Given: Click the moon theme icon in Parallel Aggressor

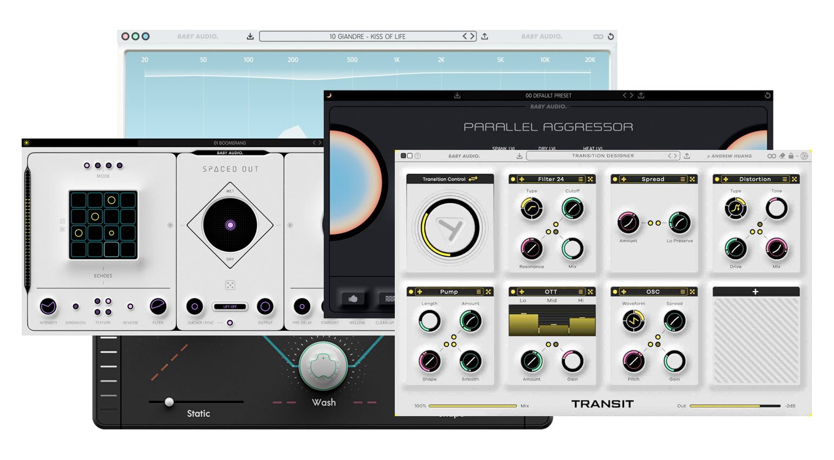Looking at the screenshot, I should 329,95.
